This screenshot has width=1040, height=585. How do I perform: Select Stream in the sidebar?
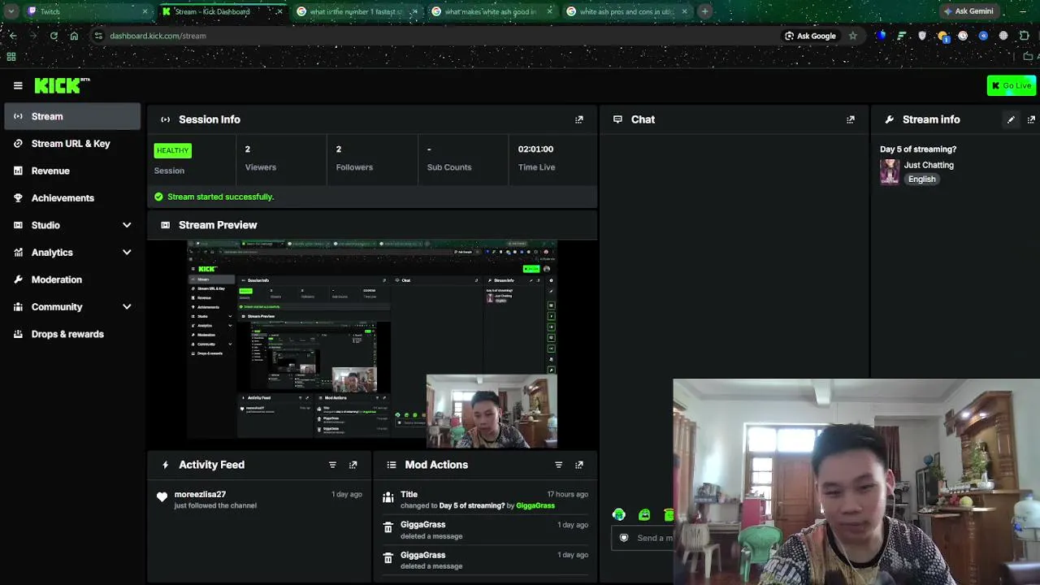point(71,116)
